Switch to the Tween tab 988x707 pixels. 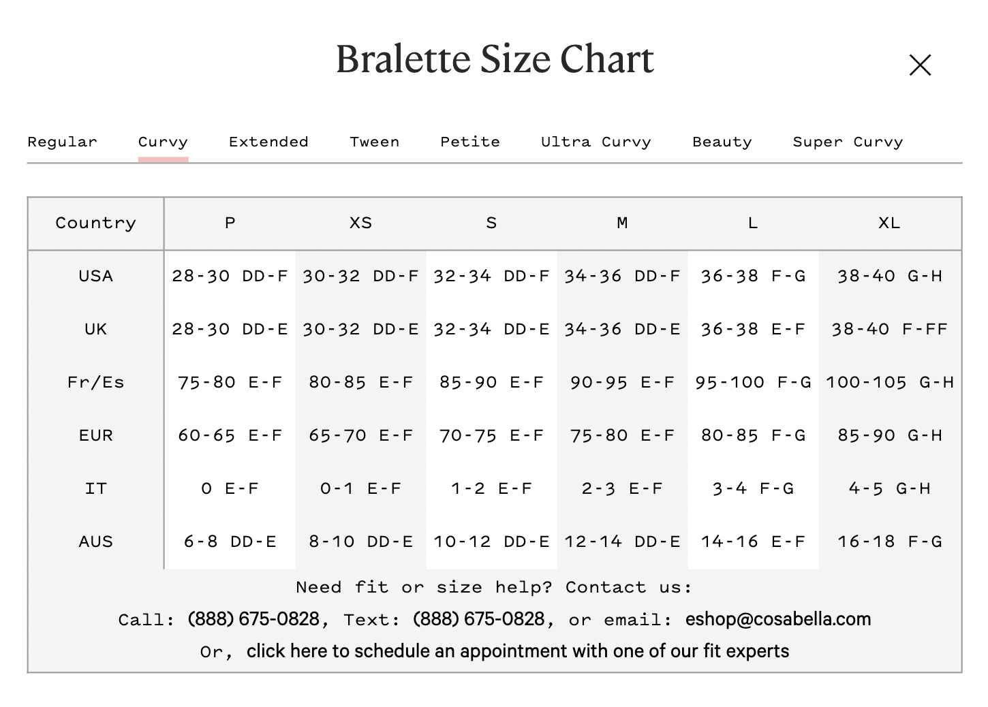(x=374, y=142)
